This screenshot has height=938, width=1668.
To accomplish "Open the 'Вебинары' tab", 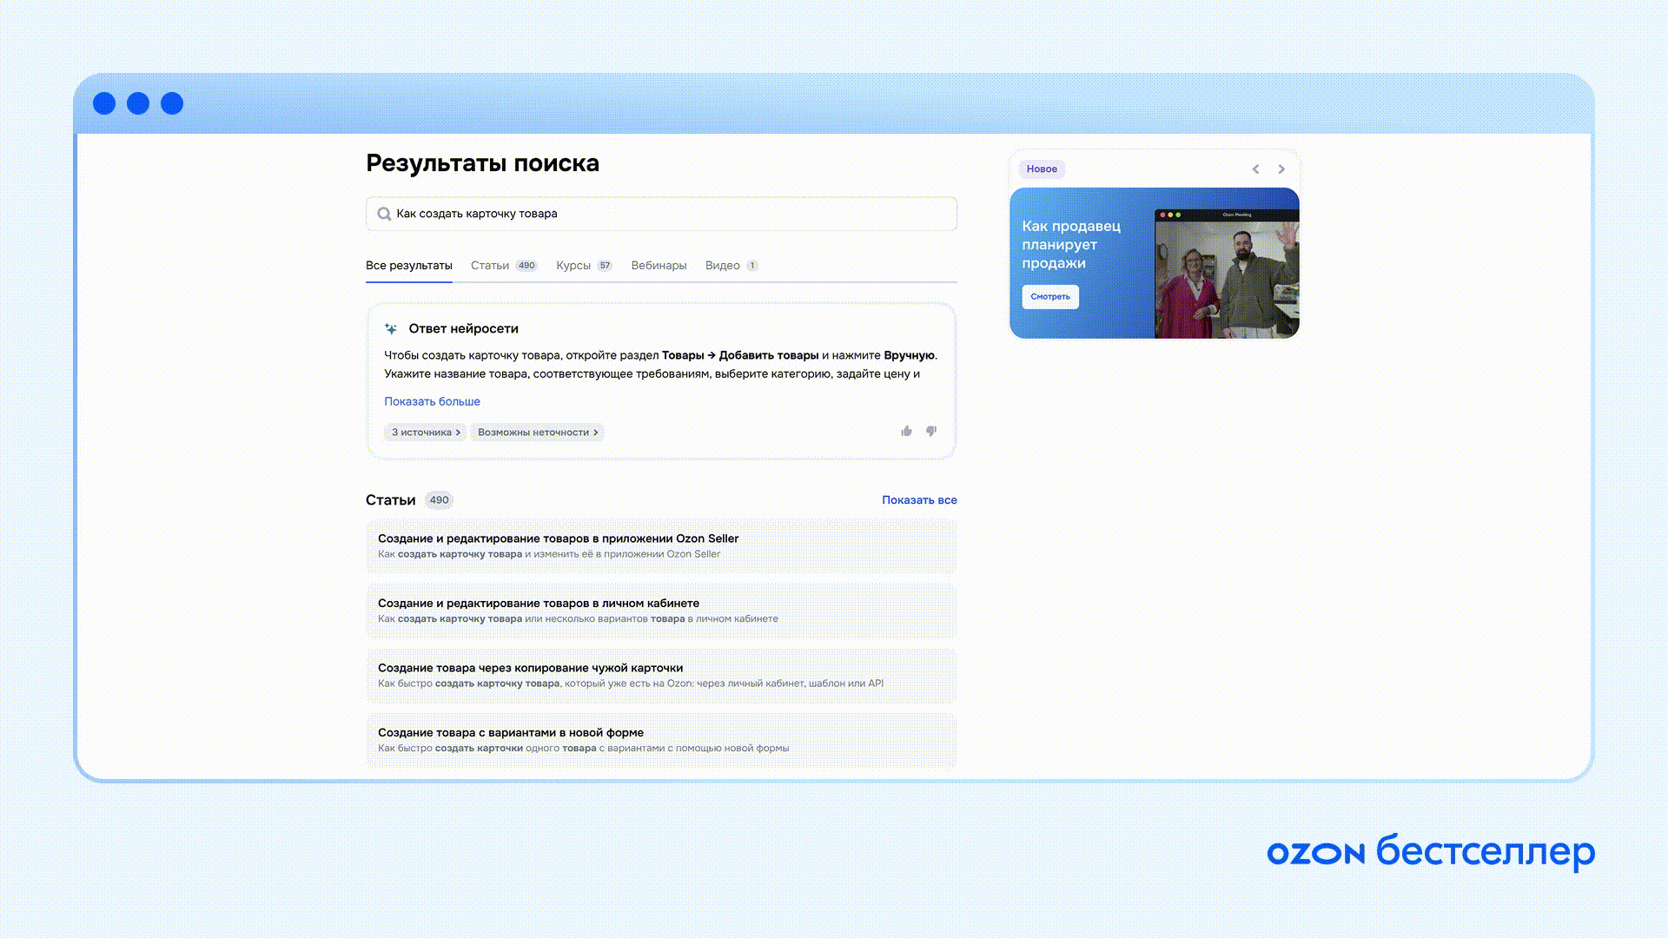I will pyautogui.click(x=659, y=266).
